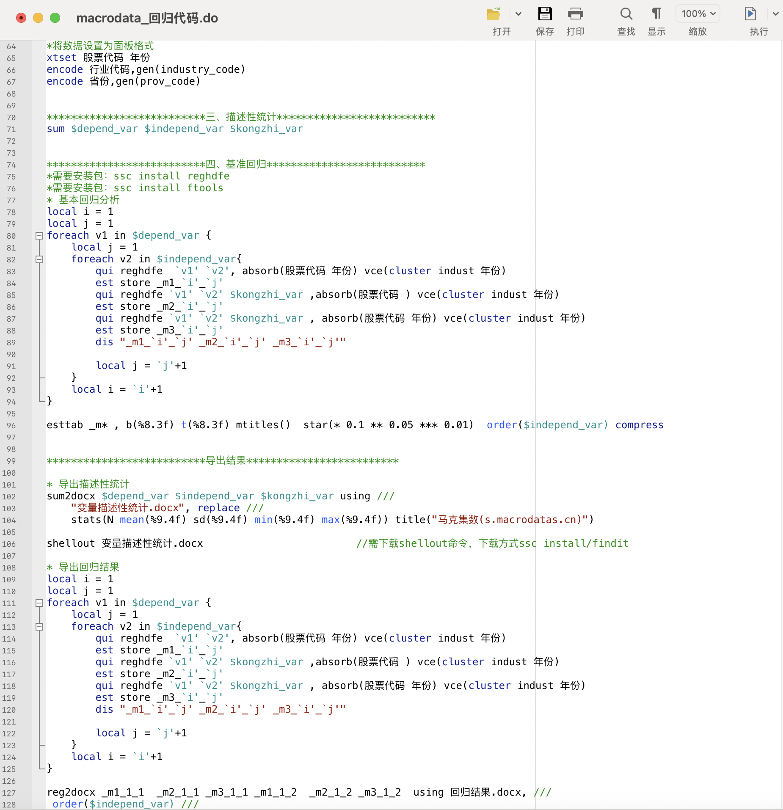Image resolution: width=783 pixels, height=810 pixels.
Task: Click the Print icon in toolbar
Action: click(575, 14)
